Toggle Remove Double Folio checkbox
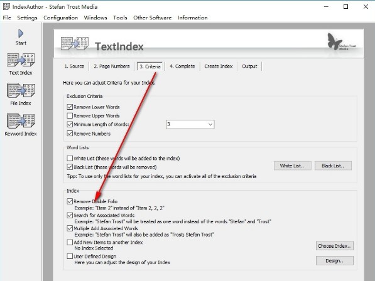 [70, 201]
